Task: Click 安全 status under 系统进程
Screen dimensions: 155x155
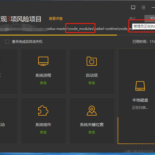Action: (x=43, y=83)
